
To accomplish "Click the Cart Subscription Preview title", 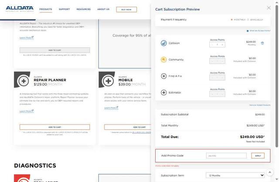I will tap(177, 9).
